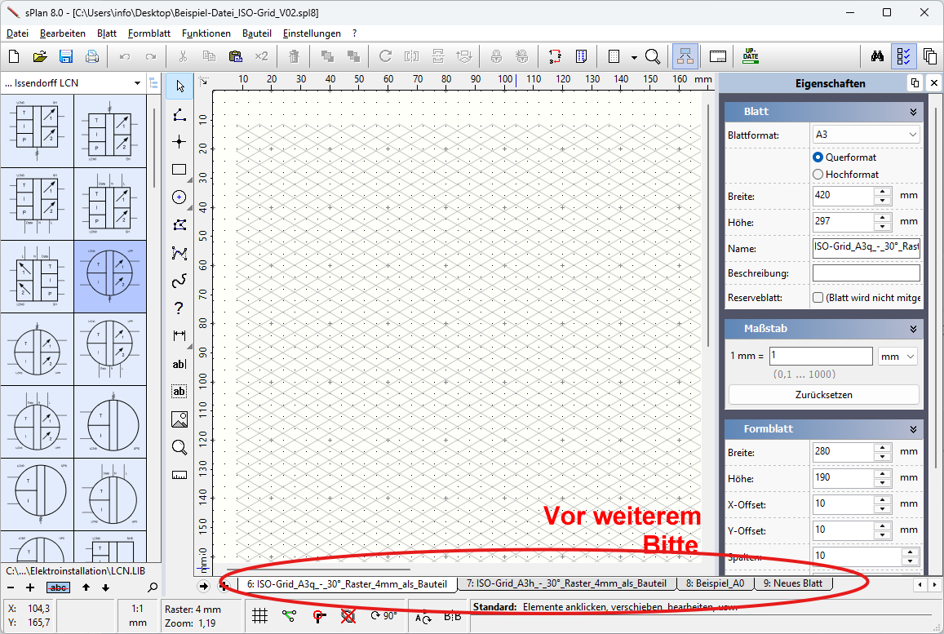The height and width of the screenshot is (634, 944).
Task: Click the library panel vertical scrollbar
Action: click(x=154, y=148)
